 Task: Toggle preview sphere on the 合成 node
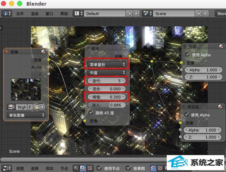[x=221, y=46]
